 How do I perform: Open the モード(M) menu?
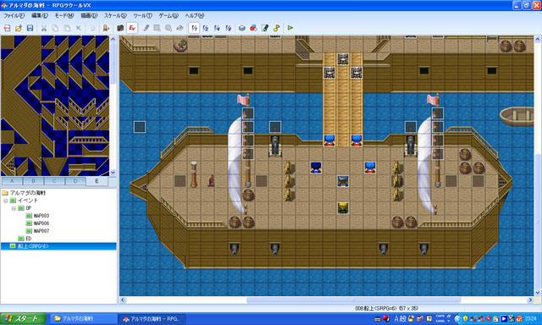click(x=64, y=15)
